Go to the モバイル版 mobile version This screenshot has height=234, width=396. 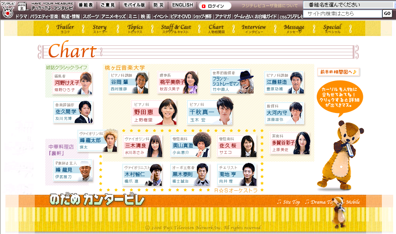click(134, 5)
